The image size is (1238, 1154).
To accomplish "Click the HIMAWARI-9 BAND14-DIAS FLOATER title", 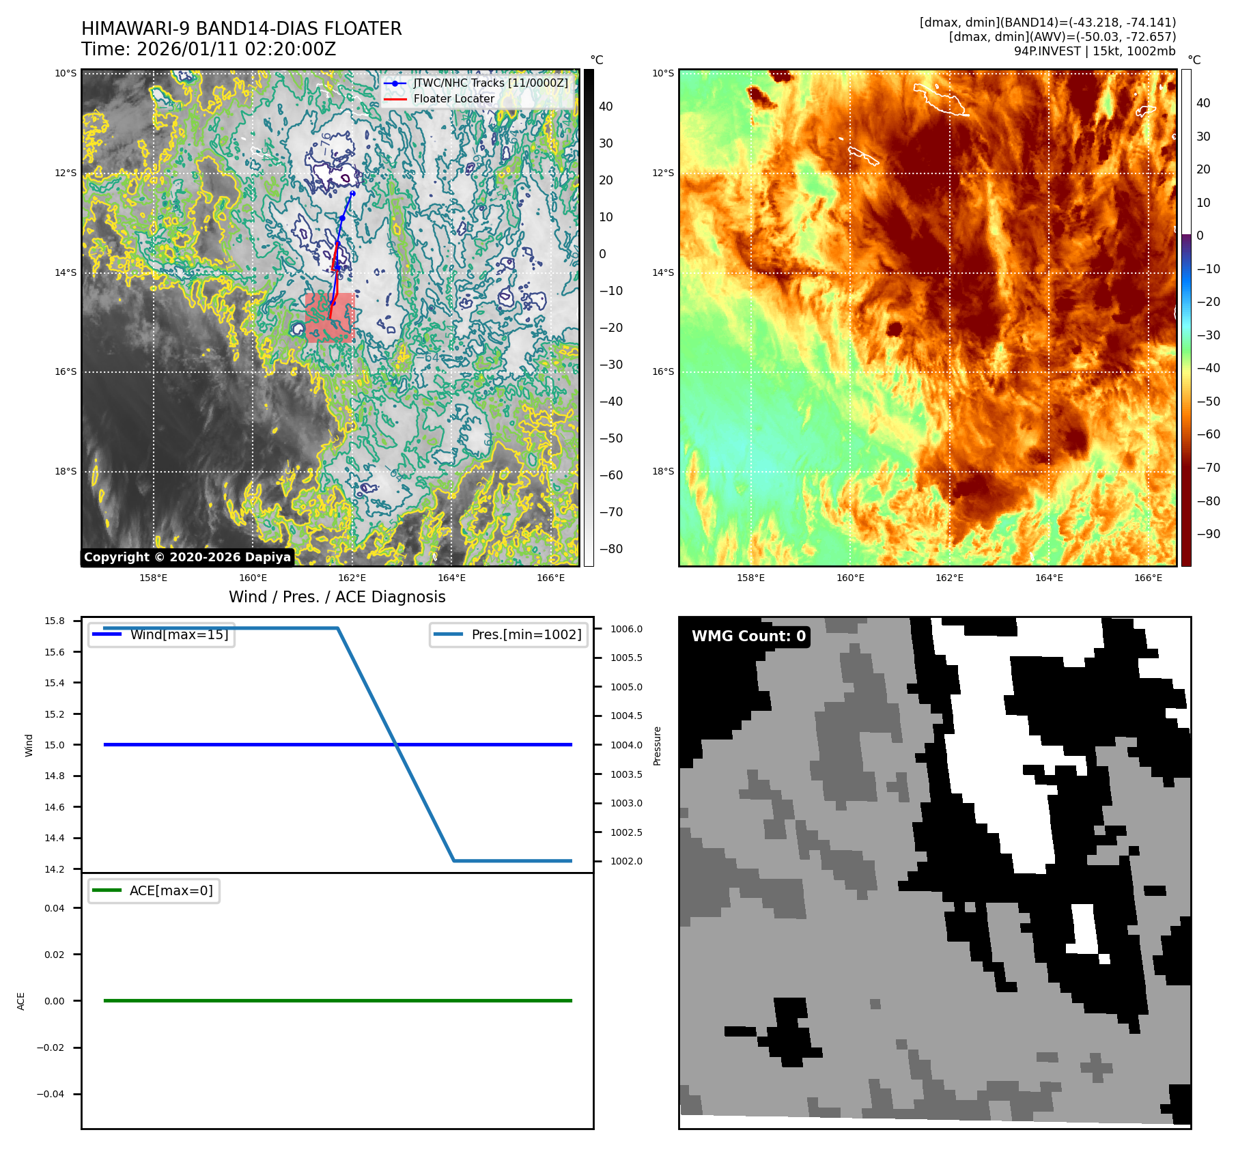I will [241, 29].
